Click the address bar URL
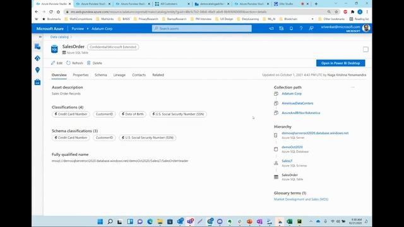 click(x=169, y=12)
